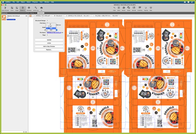Choose 0° rotation option
Viewport: 196px width, 134px height.
click(51, 24)
